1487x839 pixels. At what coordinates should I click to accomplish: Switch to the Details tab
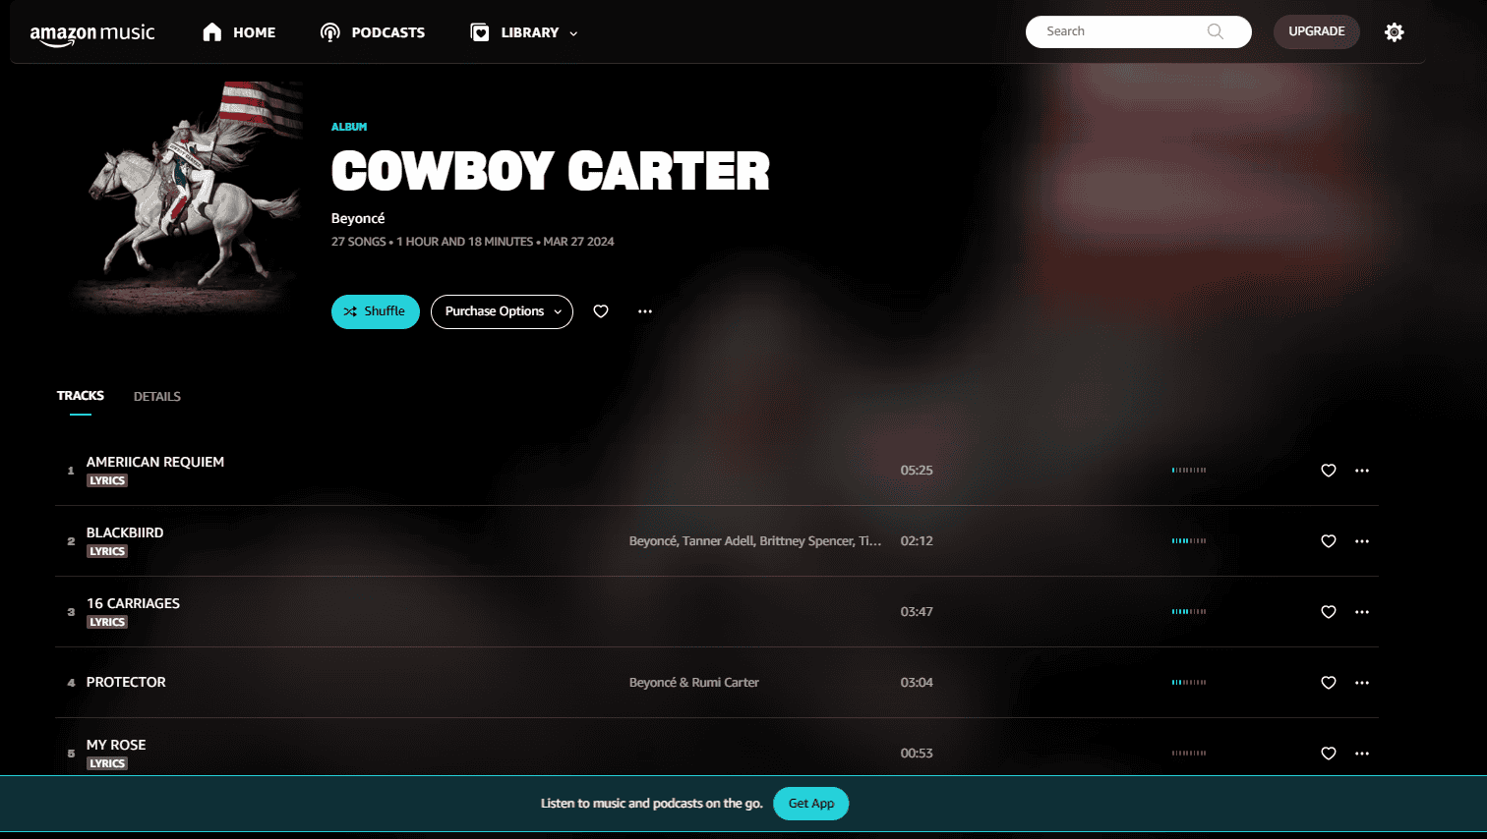[x=157, y=397]
